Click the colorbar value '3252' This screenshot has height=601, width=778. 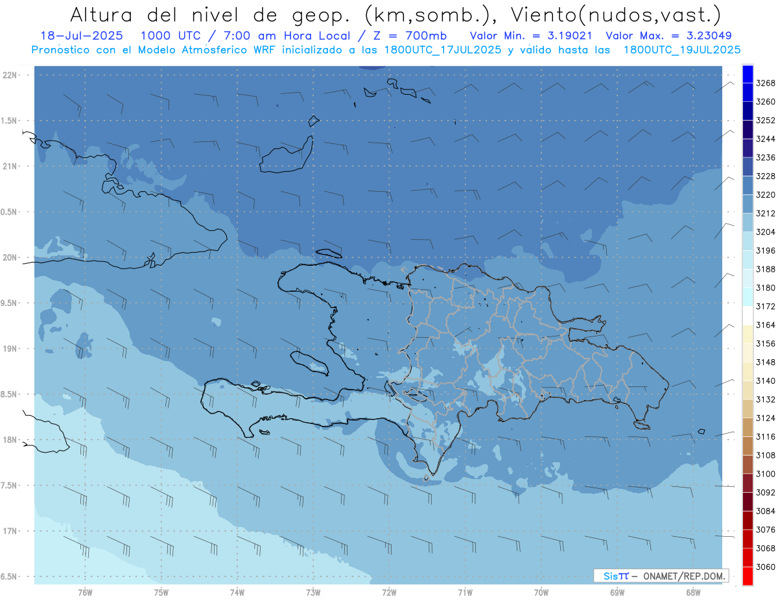(766, 121)
